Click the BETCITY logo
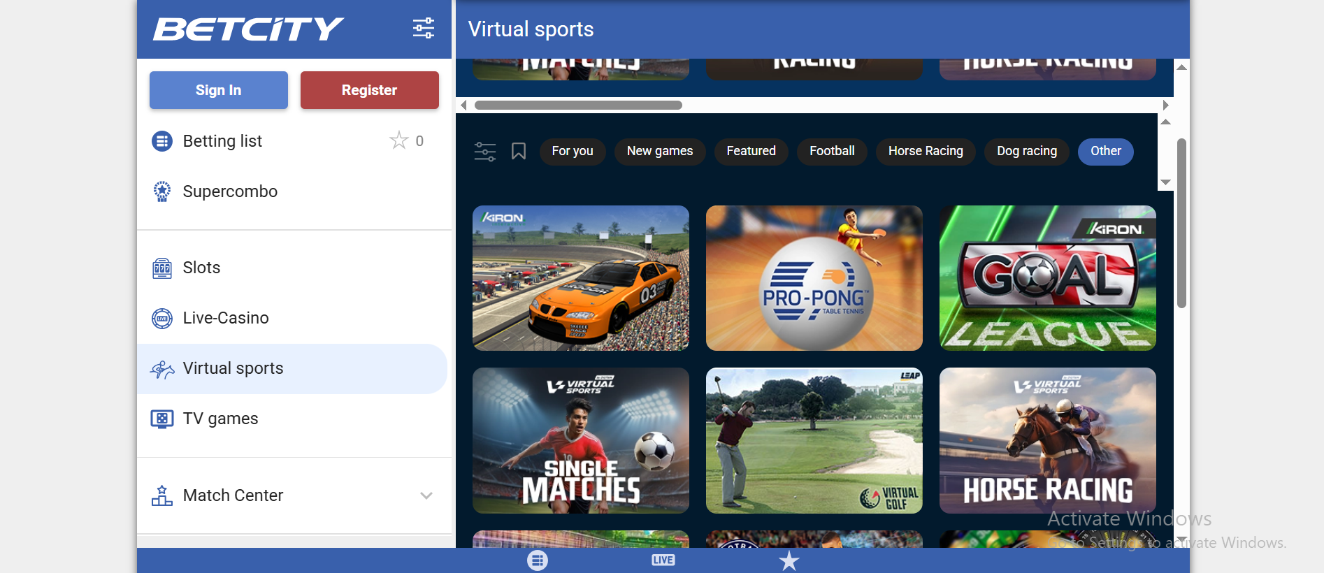The image size is (1324, 573). coord(248,29)
